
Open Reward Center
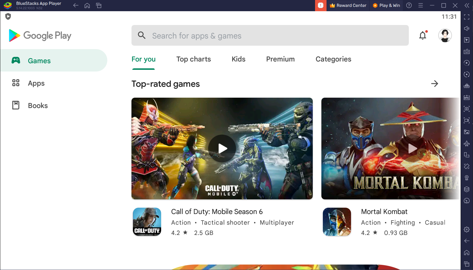tap(348, 5)
